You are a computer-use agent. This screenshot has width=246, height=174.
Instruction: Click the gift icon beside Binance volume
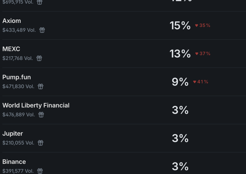[40, 171]
